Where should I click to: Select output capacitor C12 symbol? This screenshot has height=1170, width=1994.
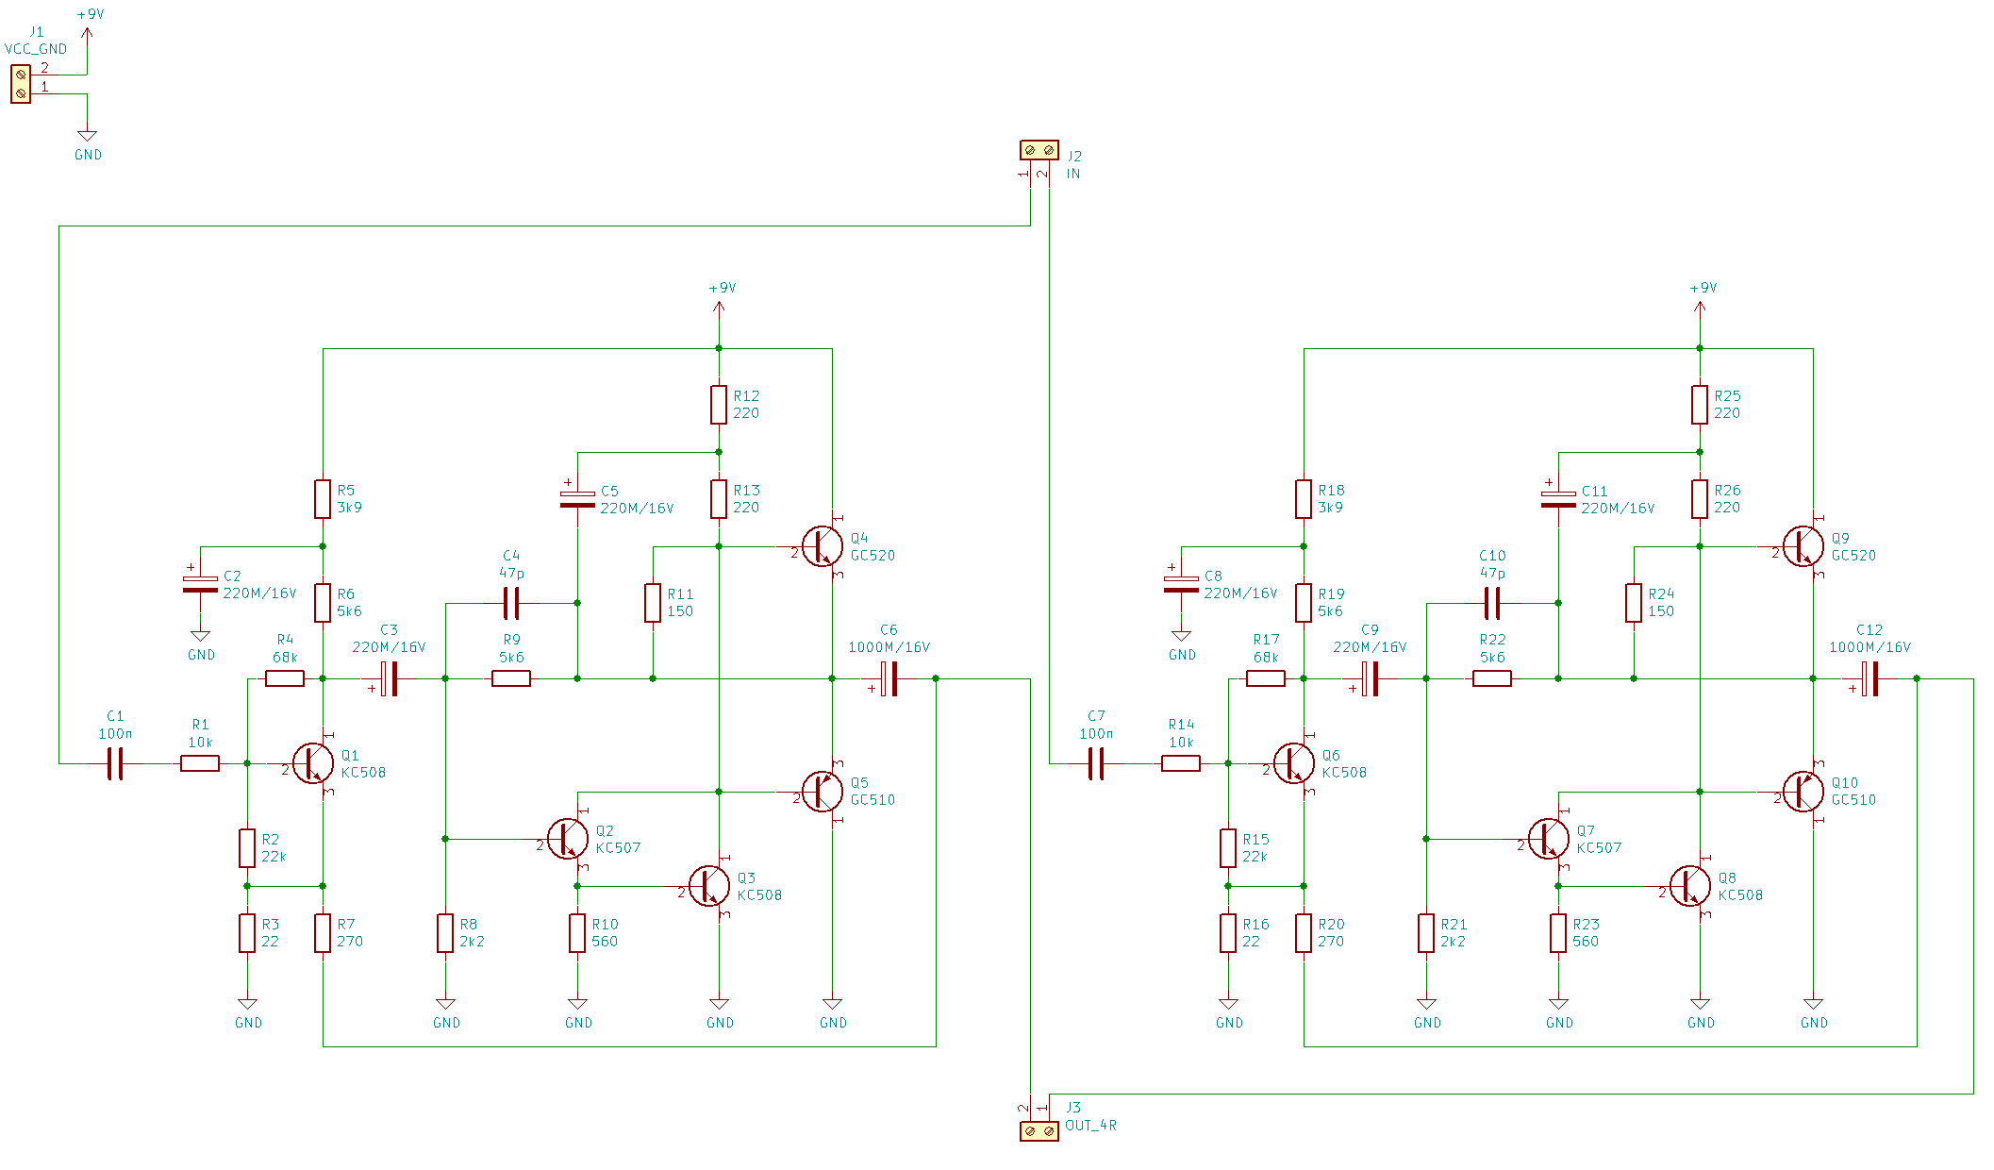(x=1869, y=678)
